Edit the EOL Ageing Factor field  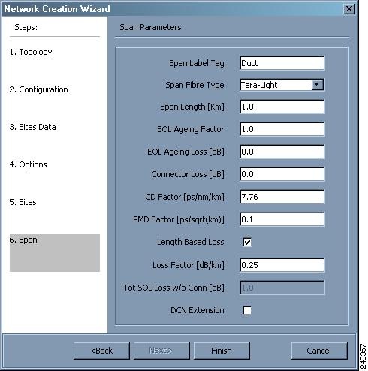pos(282,129)
